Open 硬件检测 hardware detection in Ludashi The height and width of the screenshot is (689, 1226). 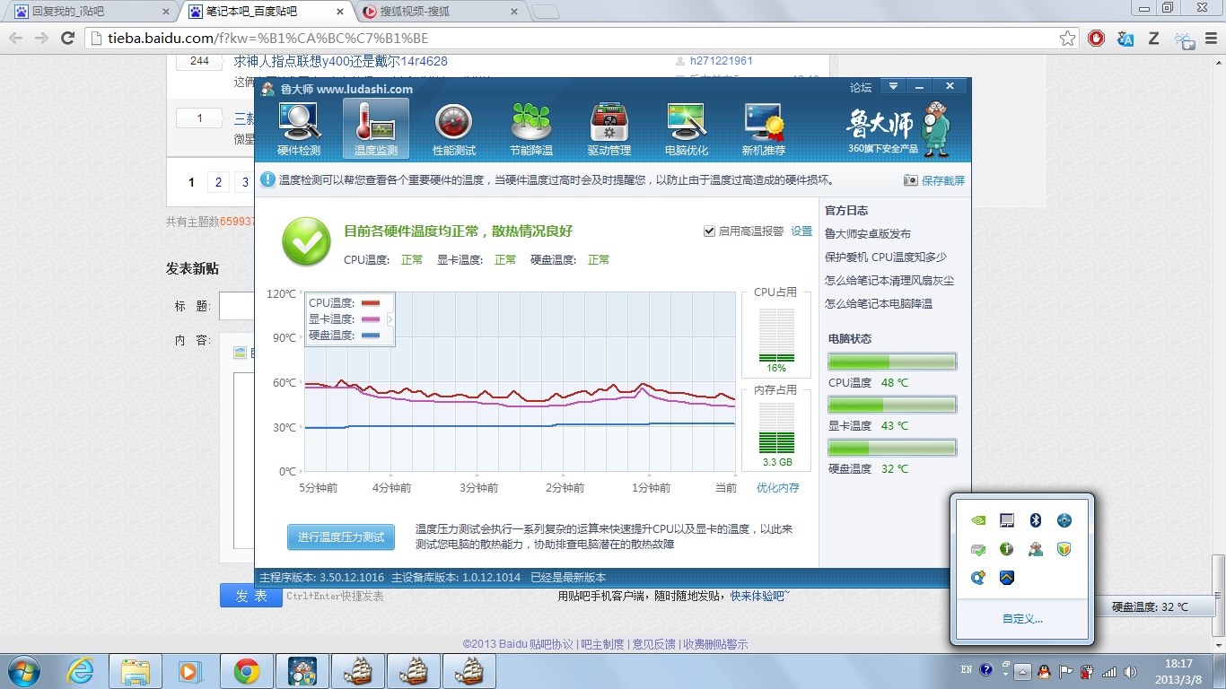299,128
